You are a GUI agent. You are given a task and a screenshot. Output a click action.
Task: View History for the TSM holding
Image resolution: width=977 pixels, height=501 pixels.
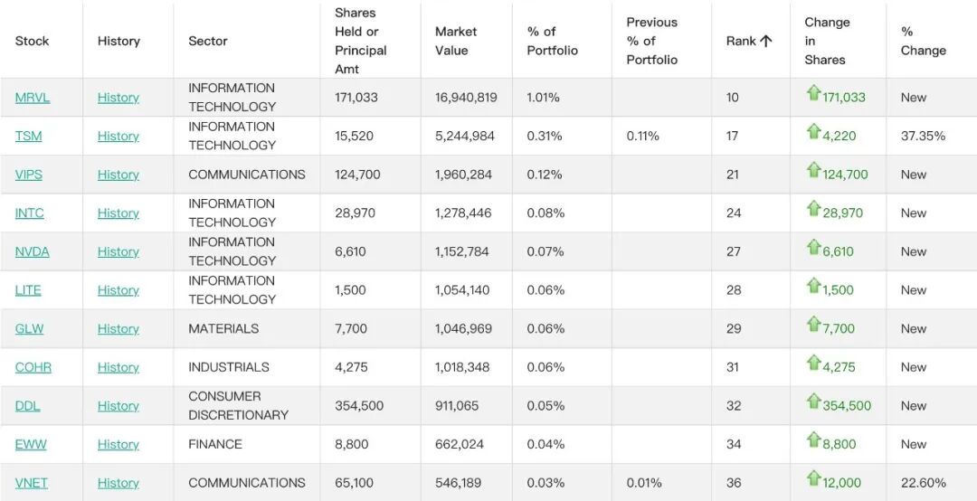(x=118, y=137)
